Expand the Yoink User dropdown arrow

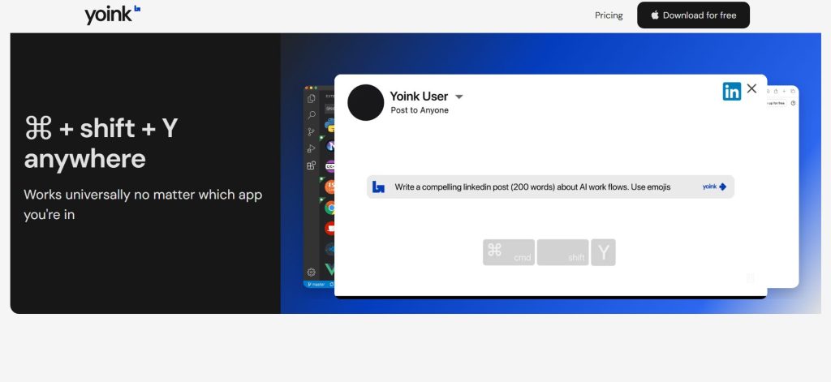(x=459, y=97)
